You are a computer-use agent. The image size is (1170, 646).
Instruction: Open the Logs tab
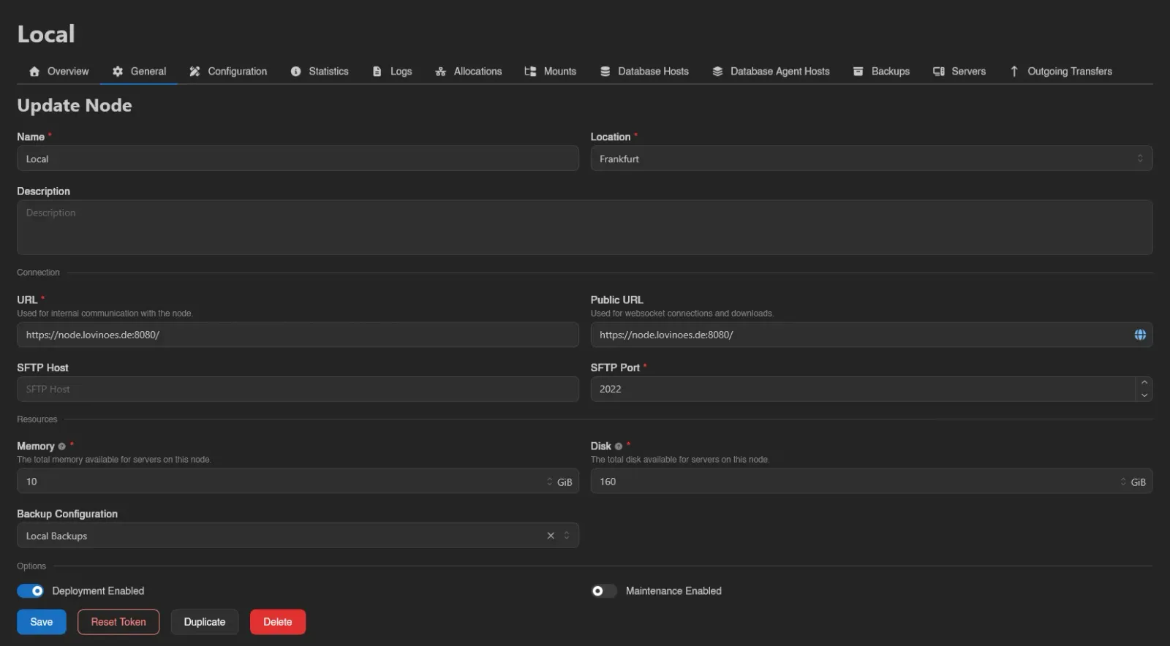pos(393,72)
